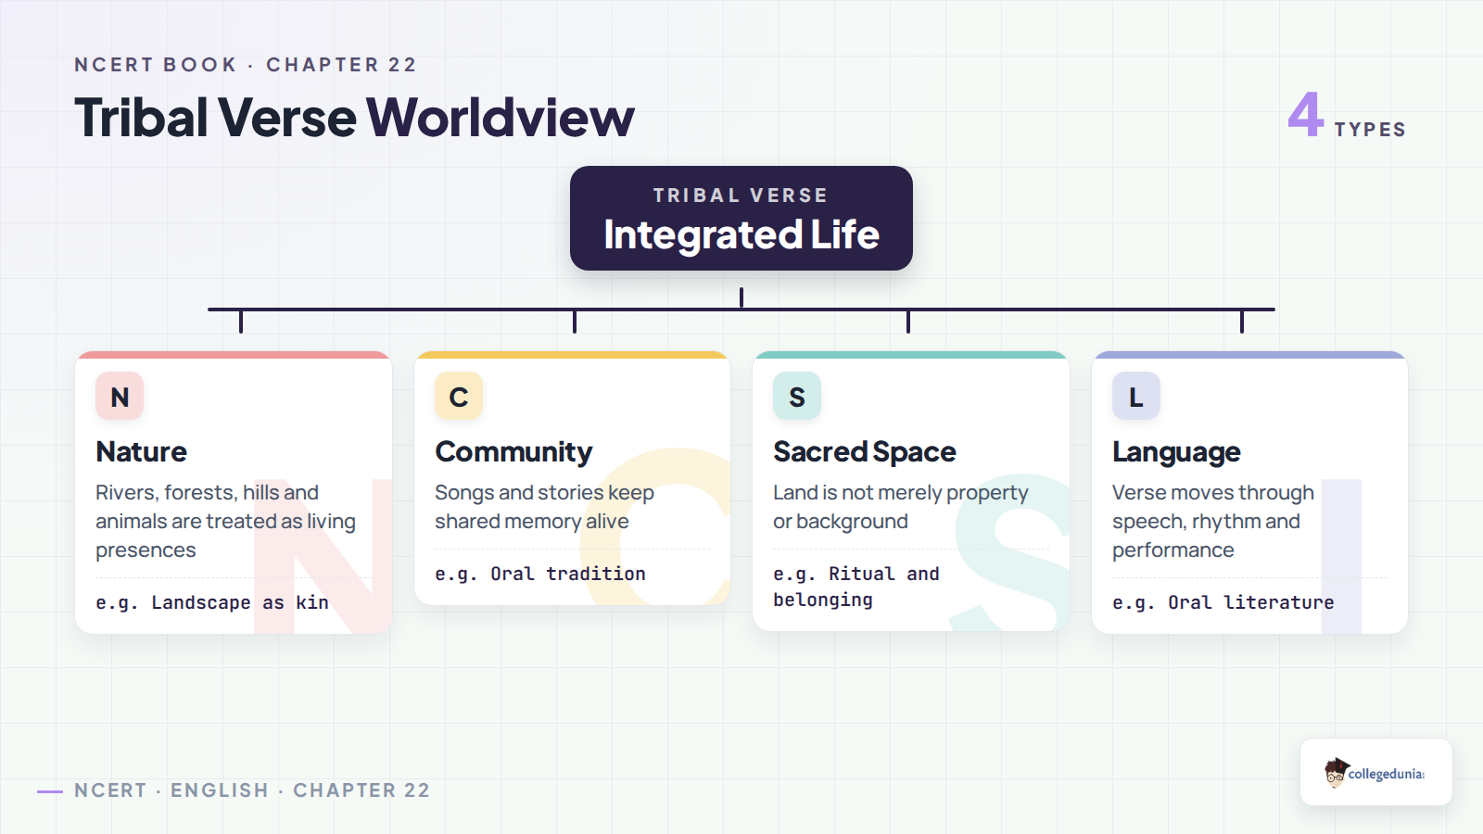Click the 'TRIBAL VERSE' label in the dark box
Screen dimensions: 1483x834
coord(741,196)
